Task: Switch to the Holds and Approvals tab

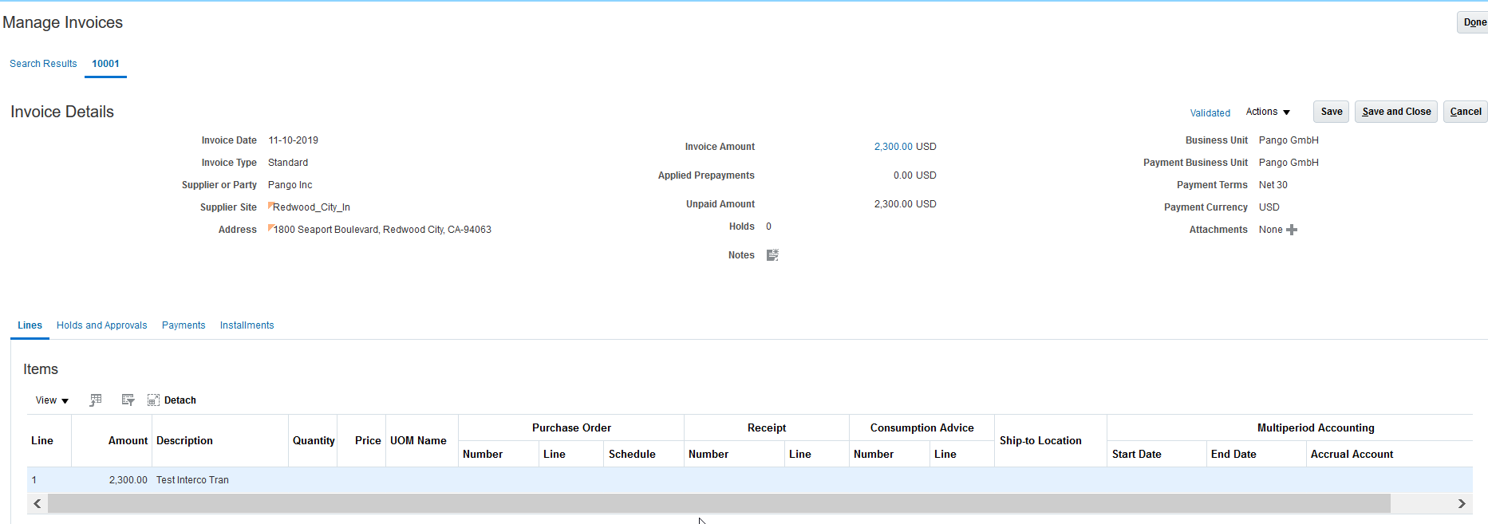Action: [x=101, y=325]
